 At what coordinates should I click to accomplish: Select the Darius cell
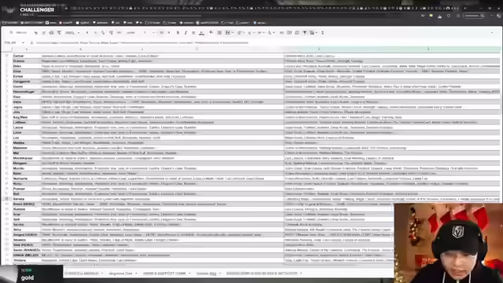click(x=26, y=56)
